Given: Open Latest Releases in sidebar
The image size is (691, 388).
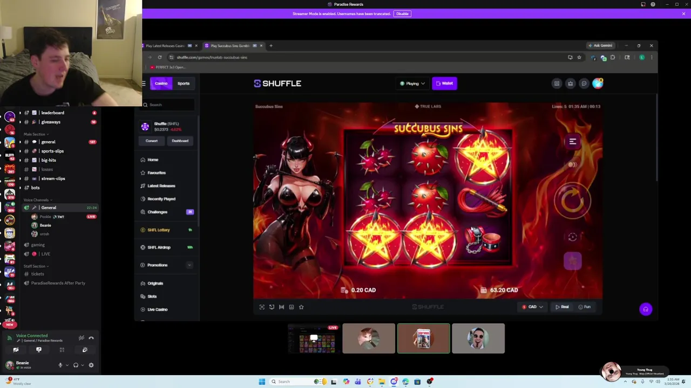Looking at the screenshot, I should coord(161,186).
